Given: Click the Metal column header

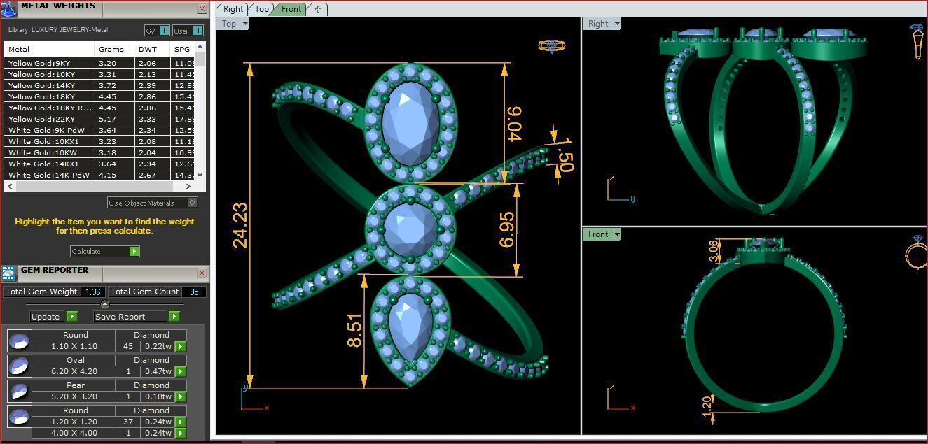Looking at the screenshot, I should click(x=49, y=50).
